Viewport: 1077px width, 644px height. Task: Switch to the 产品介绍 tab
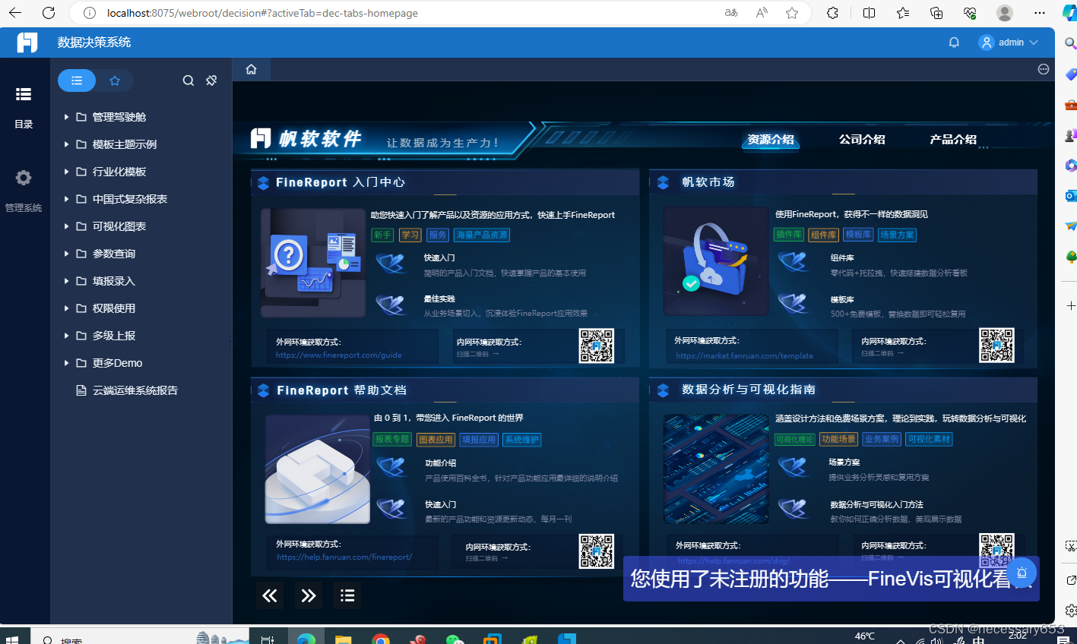[x=953, y=139]
